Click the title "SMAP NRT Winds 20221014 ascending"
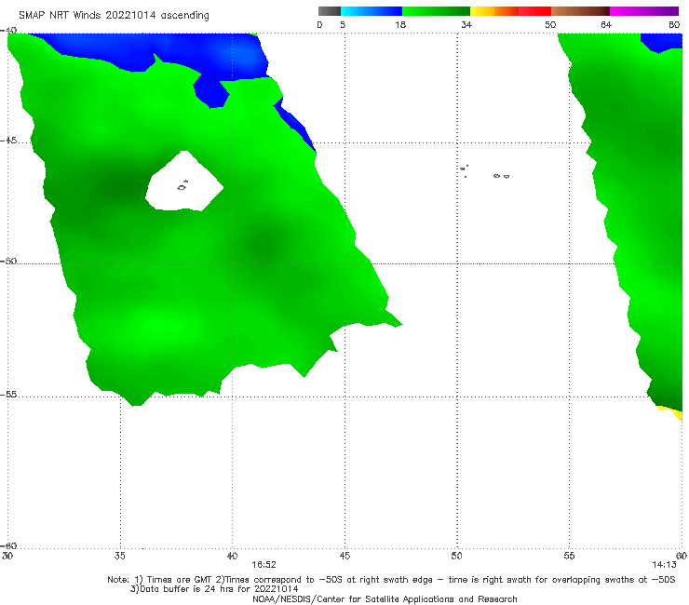689x605 pixels. click(114, 16)
